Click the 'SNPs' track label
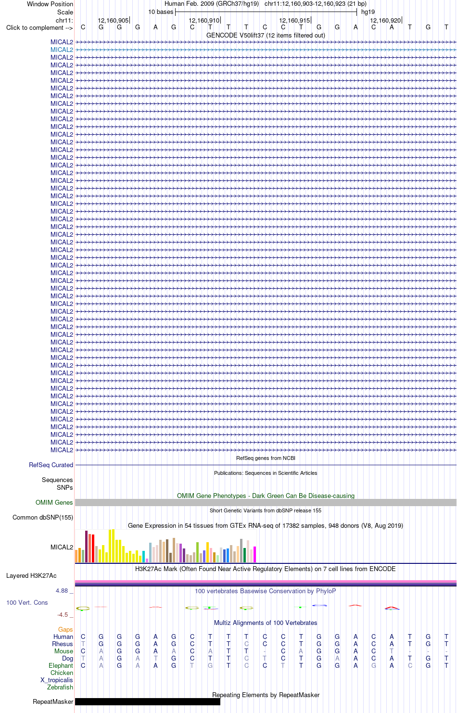457x713 pixels. coord(65,487)
